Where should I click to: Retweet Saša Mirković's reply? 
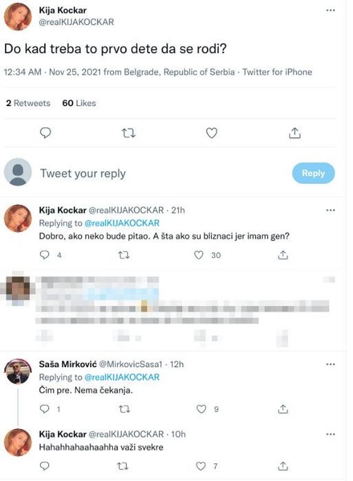click(x=125, y=409)
